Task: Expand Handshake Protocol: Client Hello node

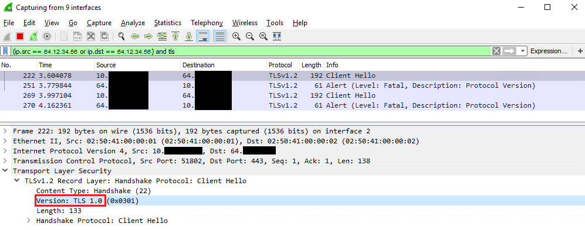Action: tap(28, 221)
